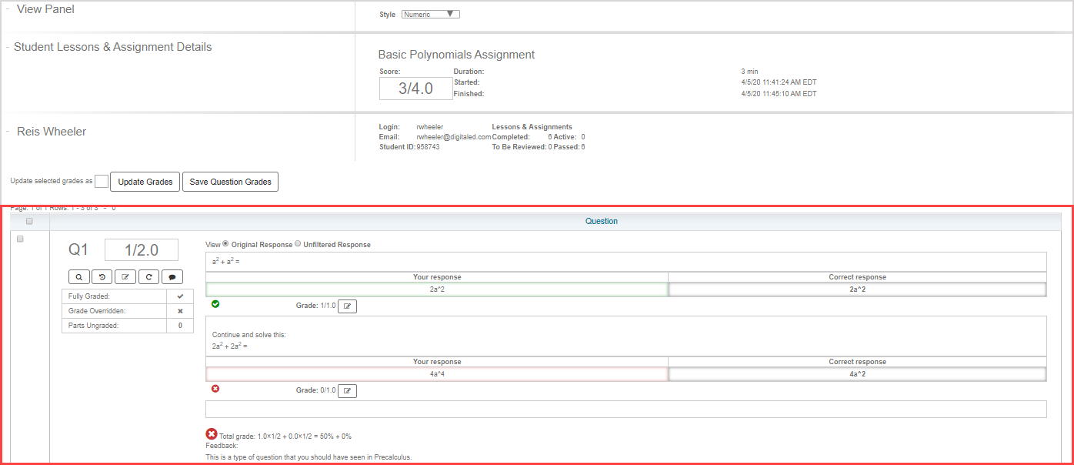
Task: Open the comment bubble icon for Q1
Action: tap(172, 276)
